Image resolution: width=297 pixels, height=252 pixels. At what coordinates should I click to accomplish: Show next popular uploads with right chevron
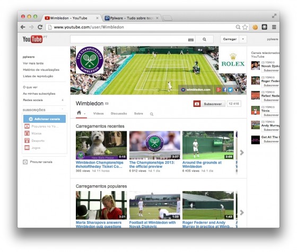(242, 213)
